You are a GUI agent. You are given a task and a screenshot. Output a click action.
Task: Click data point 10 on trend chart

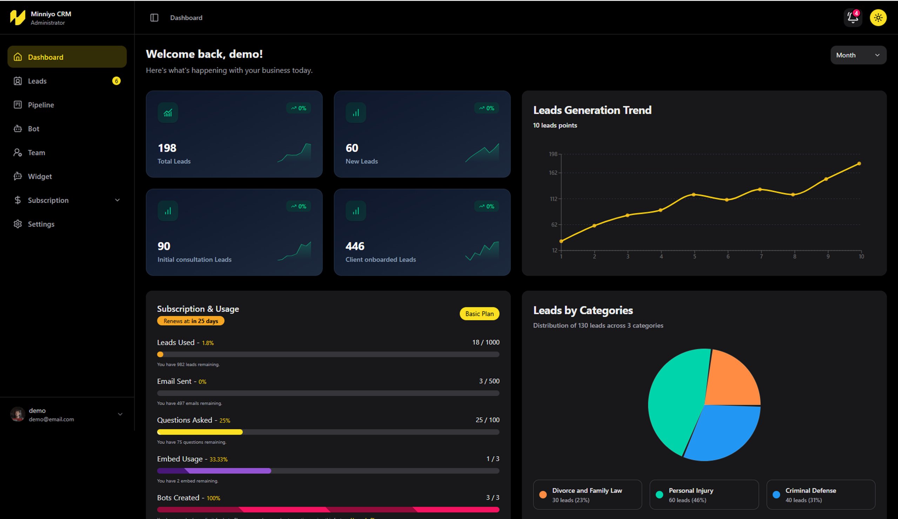point(859,164)
